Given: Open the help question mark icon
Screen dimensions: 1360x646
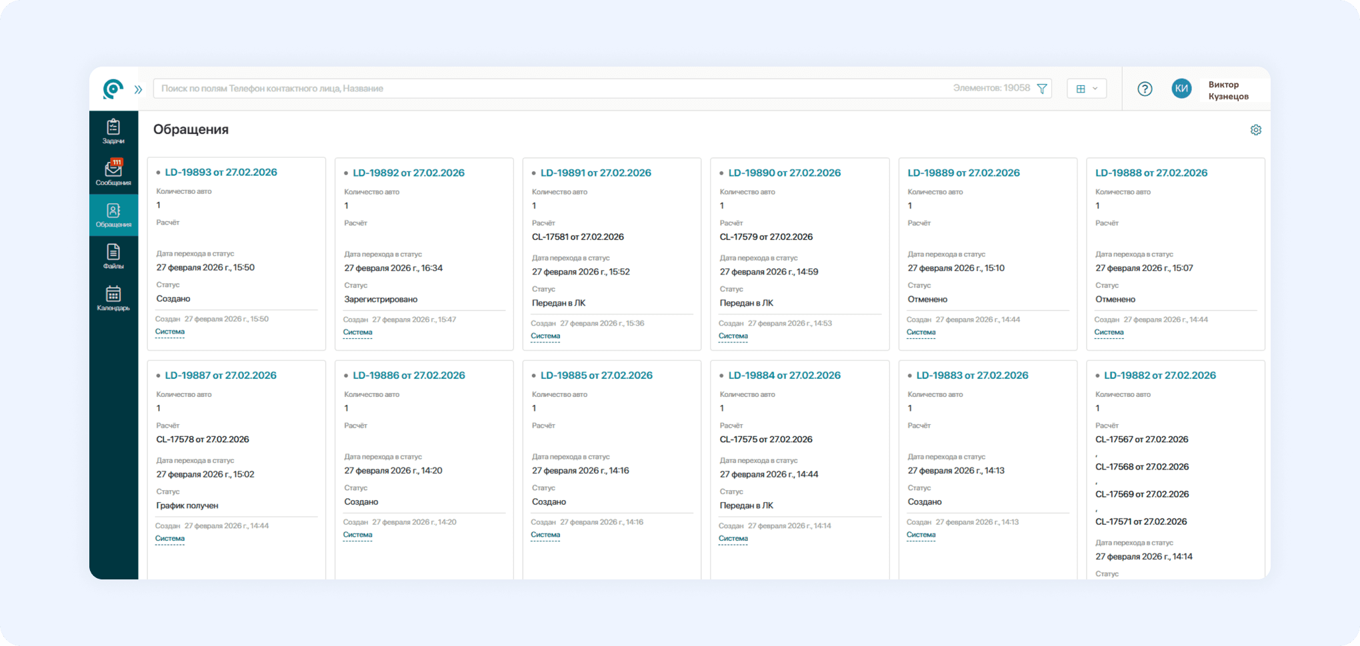Looking at the screenshot, I should (x=1145, y=89).
